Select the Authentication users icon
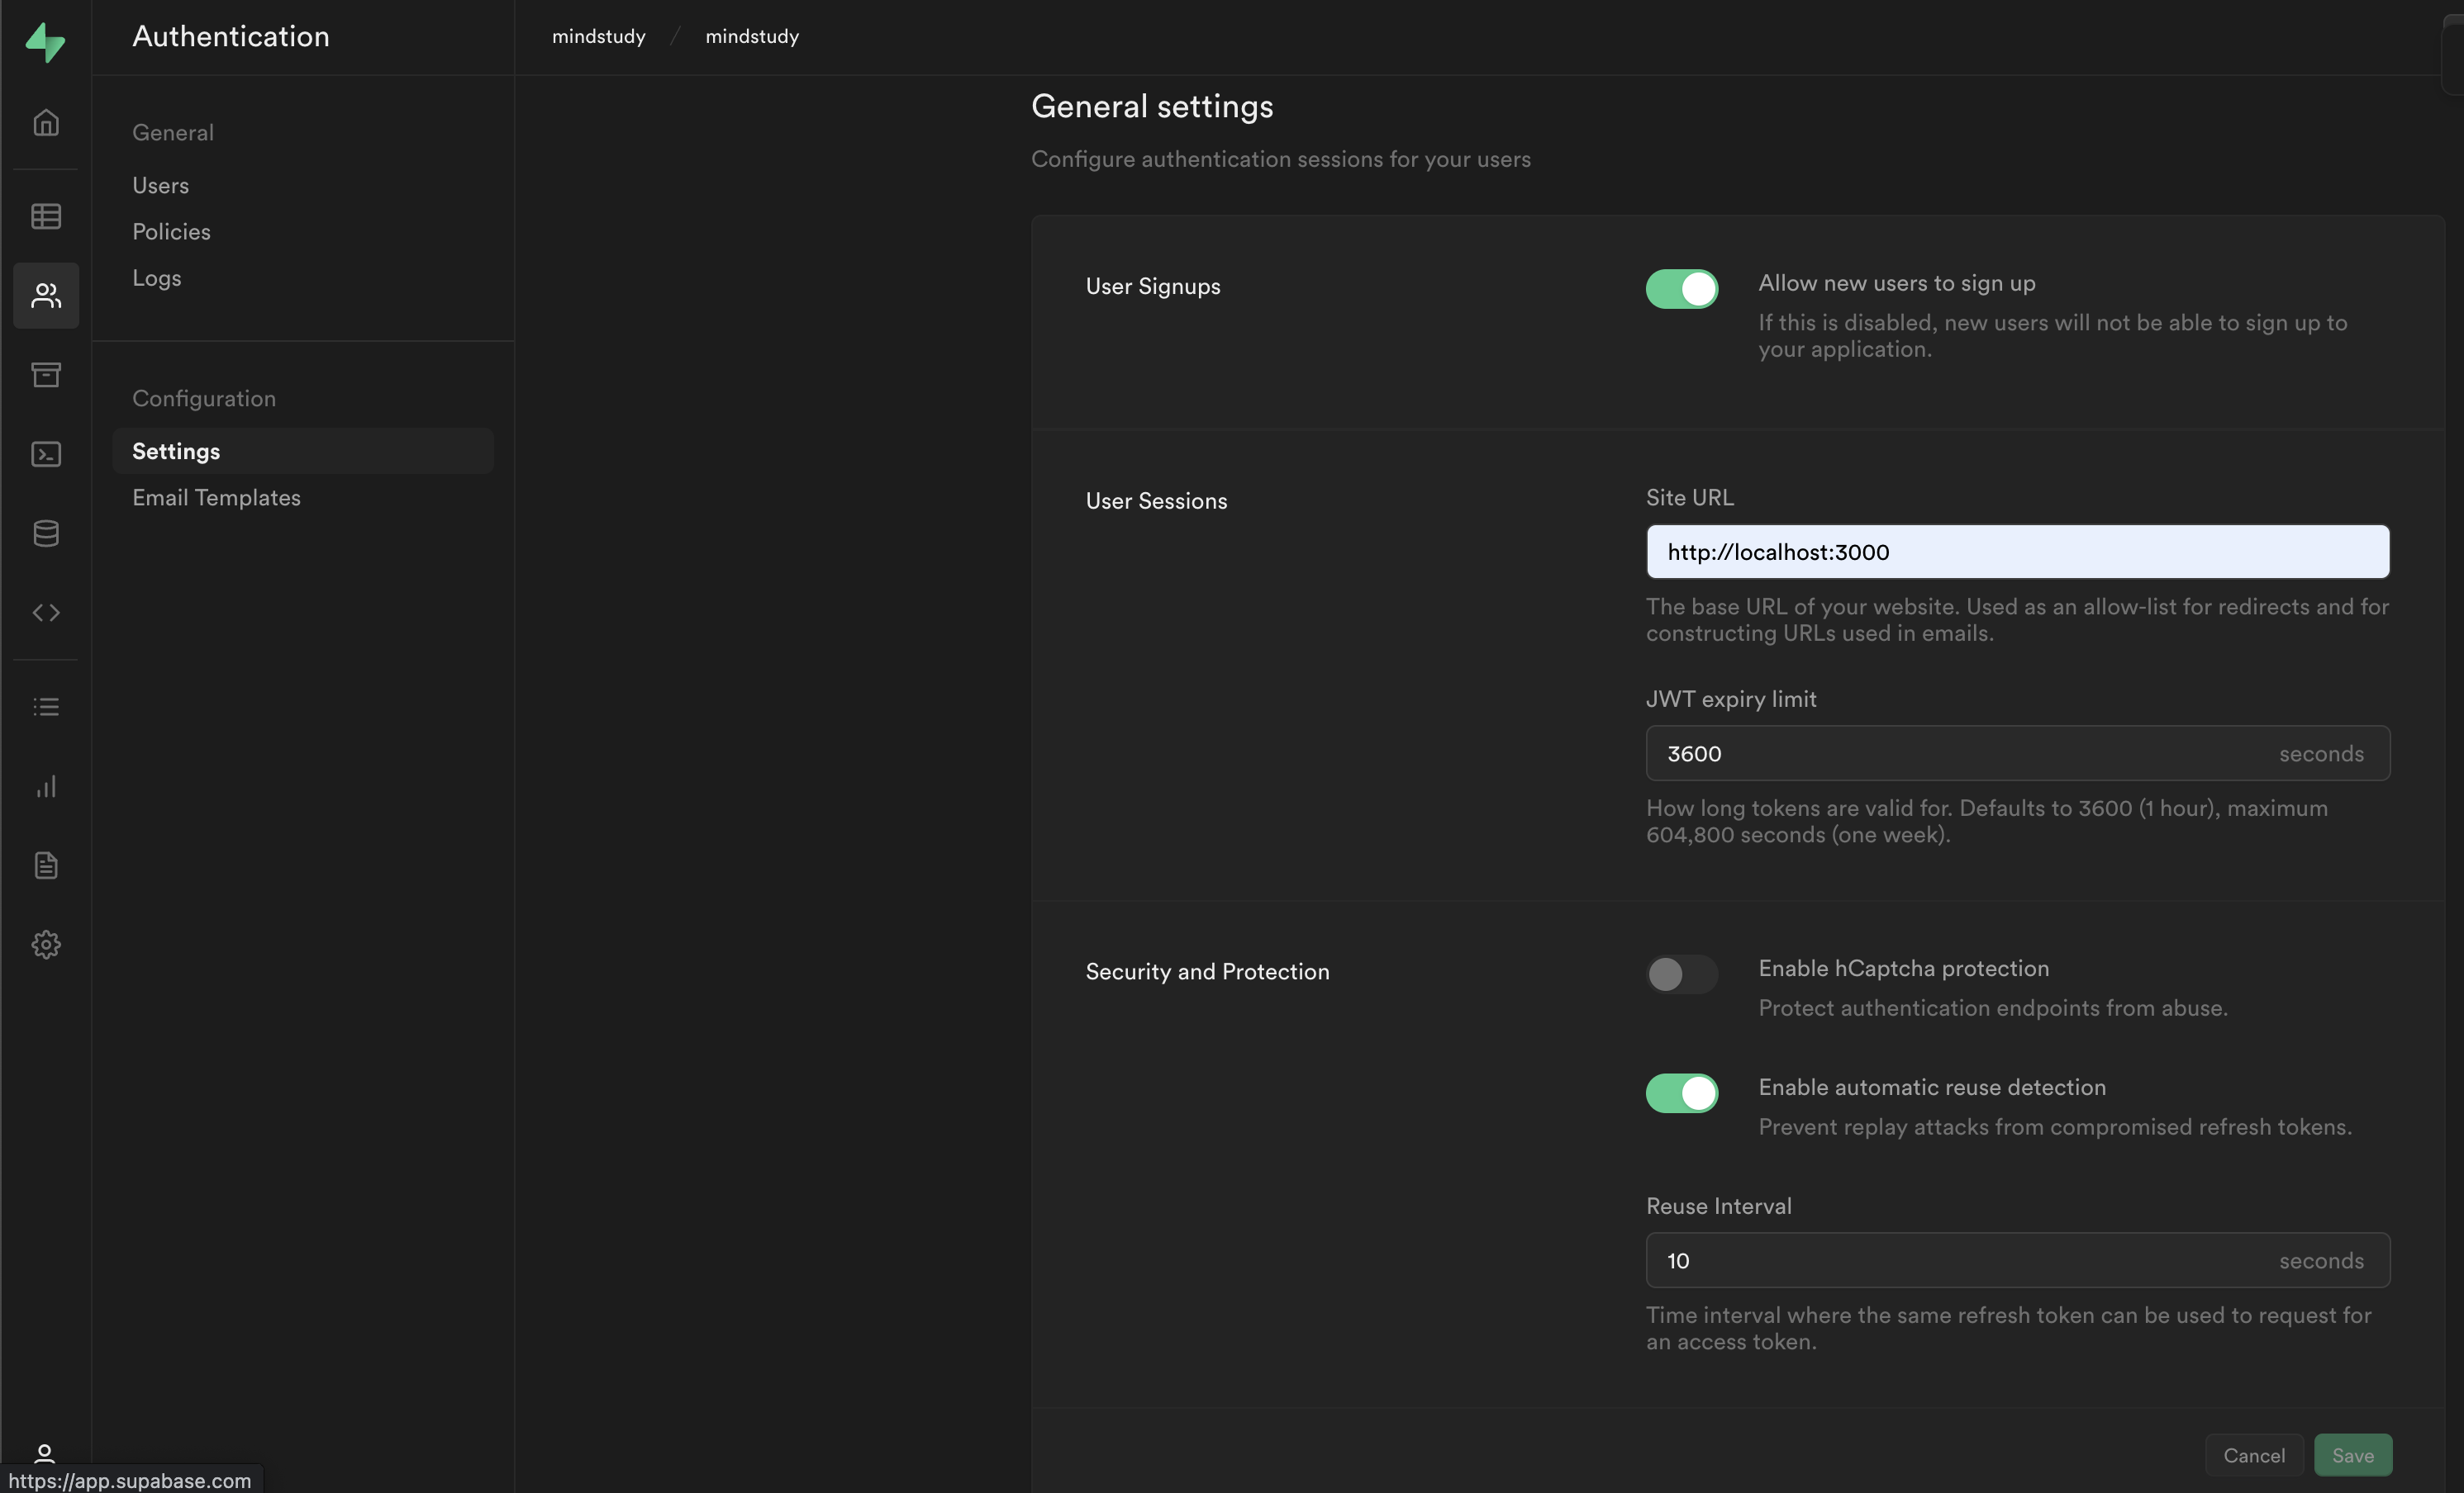2464x1493 pixels. pos(46,295)
